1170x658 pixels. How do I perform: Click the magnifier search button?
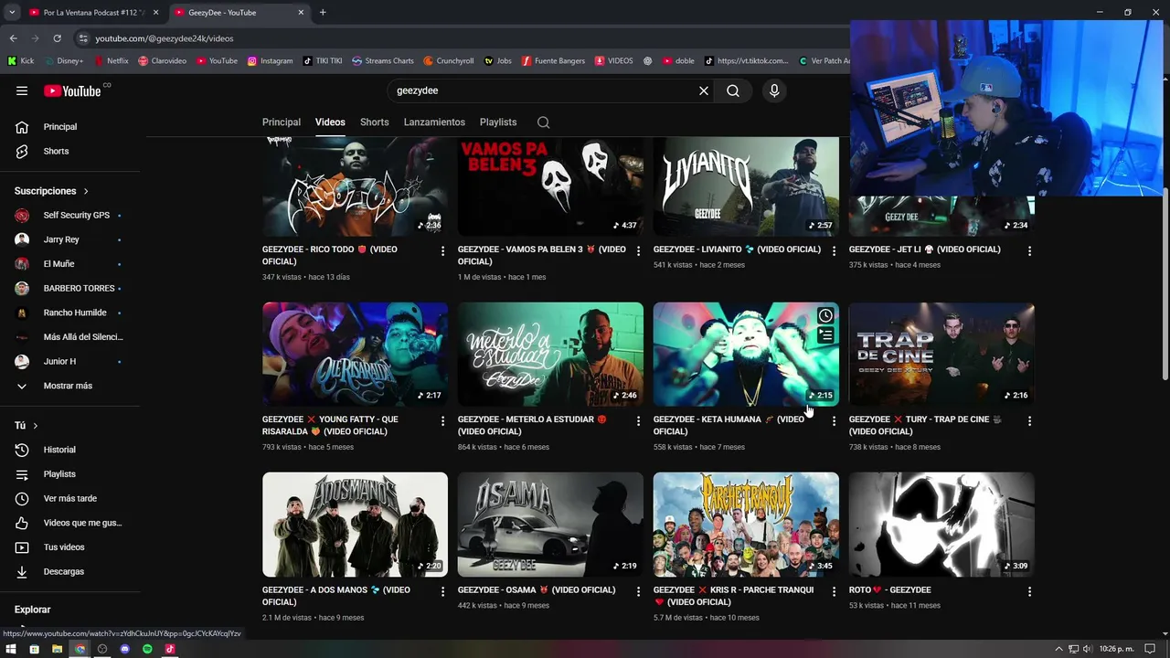(733, 90)
